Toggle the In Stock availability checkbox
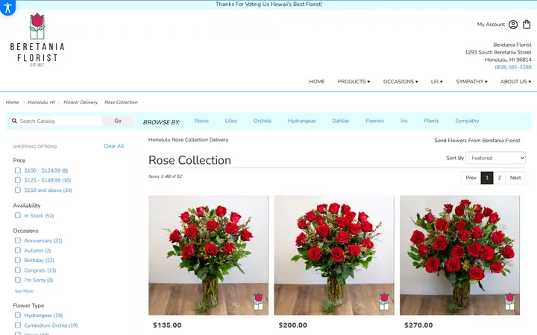The width and height of the screenshot is (537, 335). click(18, 215)
